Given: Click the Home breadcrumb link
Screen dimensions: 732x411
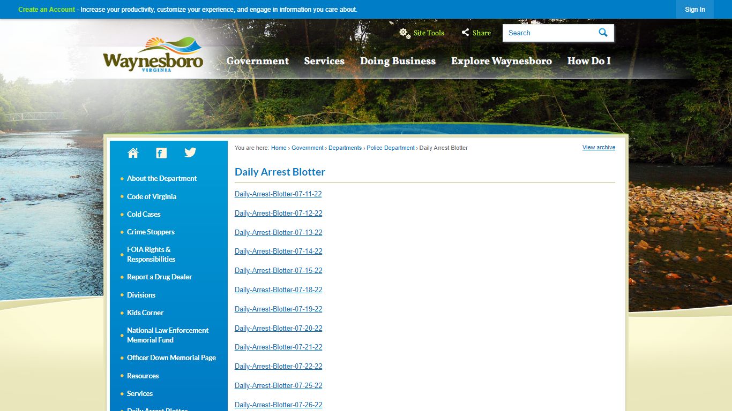Looking at the screenshot, I should pyautogui.click(x=279, y=148).
